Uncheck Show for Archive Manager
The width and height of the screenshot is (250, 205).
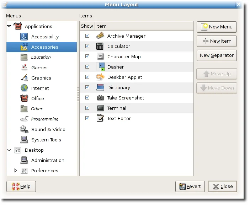click(x=87, y=36)
